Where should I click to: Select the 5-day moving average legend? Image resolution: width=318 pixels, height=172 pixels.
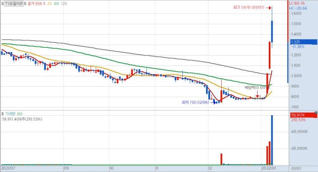pyautogui.click(x=44, y=4)
